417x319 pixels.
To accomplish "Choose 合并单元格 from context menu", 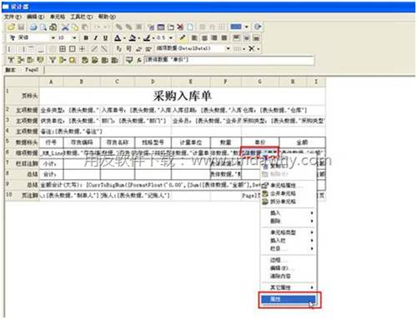I will coord(283,193).
